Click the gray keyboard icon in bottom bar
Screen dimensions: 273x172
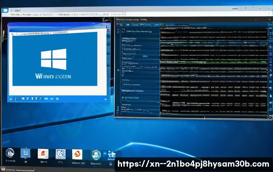point(3,169)
